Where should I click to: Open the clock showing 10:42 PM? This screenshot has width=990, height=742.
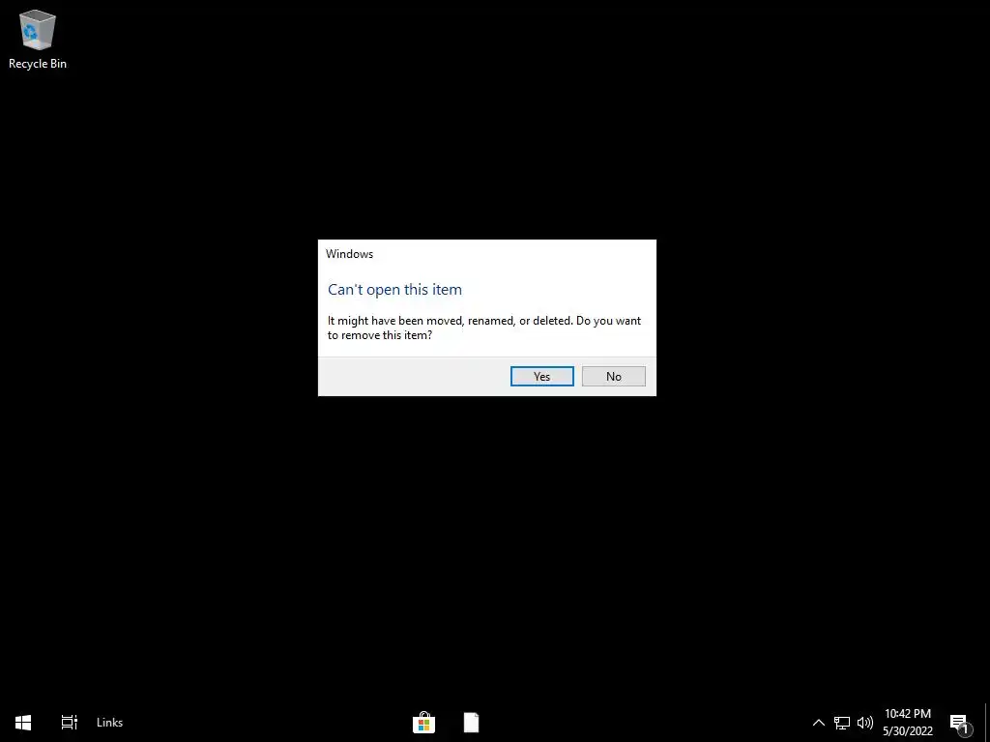click(x=907, y=723)
